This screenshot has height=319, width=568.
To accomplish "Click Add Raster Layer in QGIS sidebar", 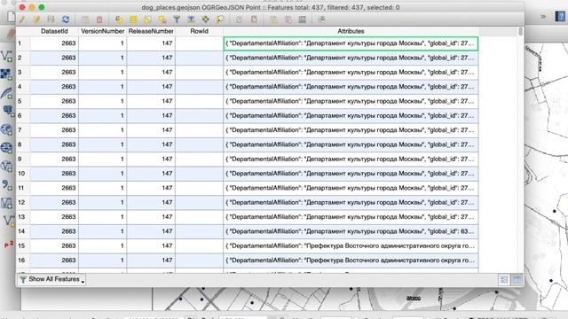I will [6, 74].
